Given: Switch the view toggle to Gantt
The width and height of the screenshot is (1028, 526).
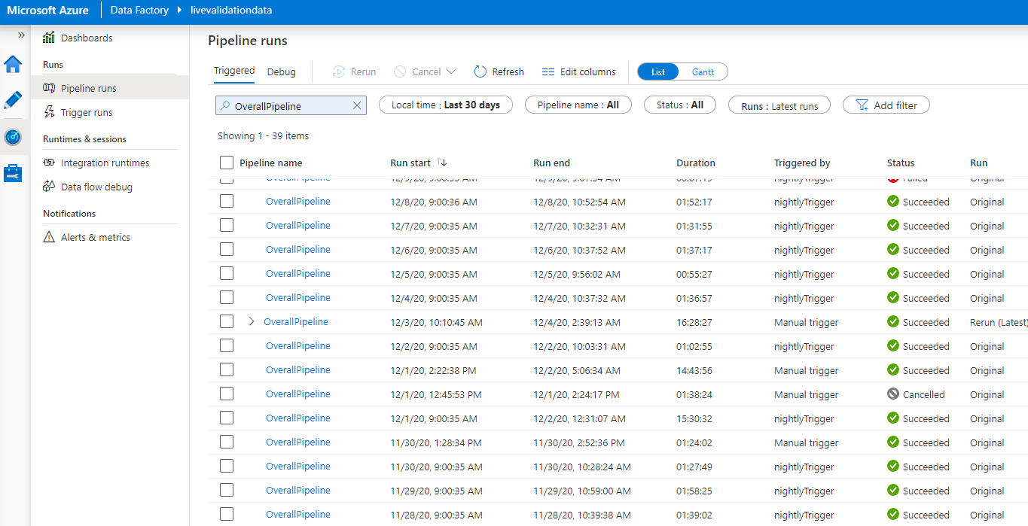Looking at the screenshot, I should pyautogui.click(x=703, y=71).
